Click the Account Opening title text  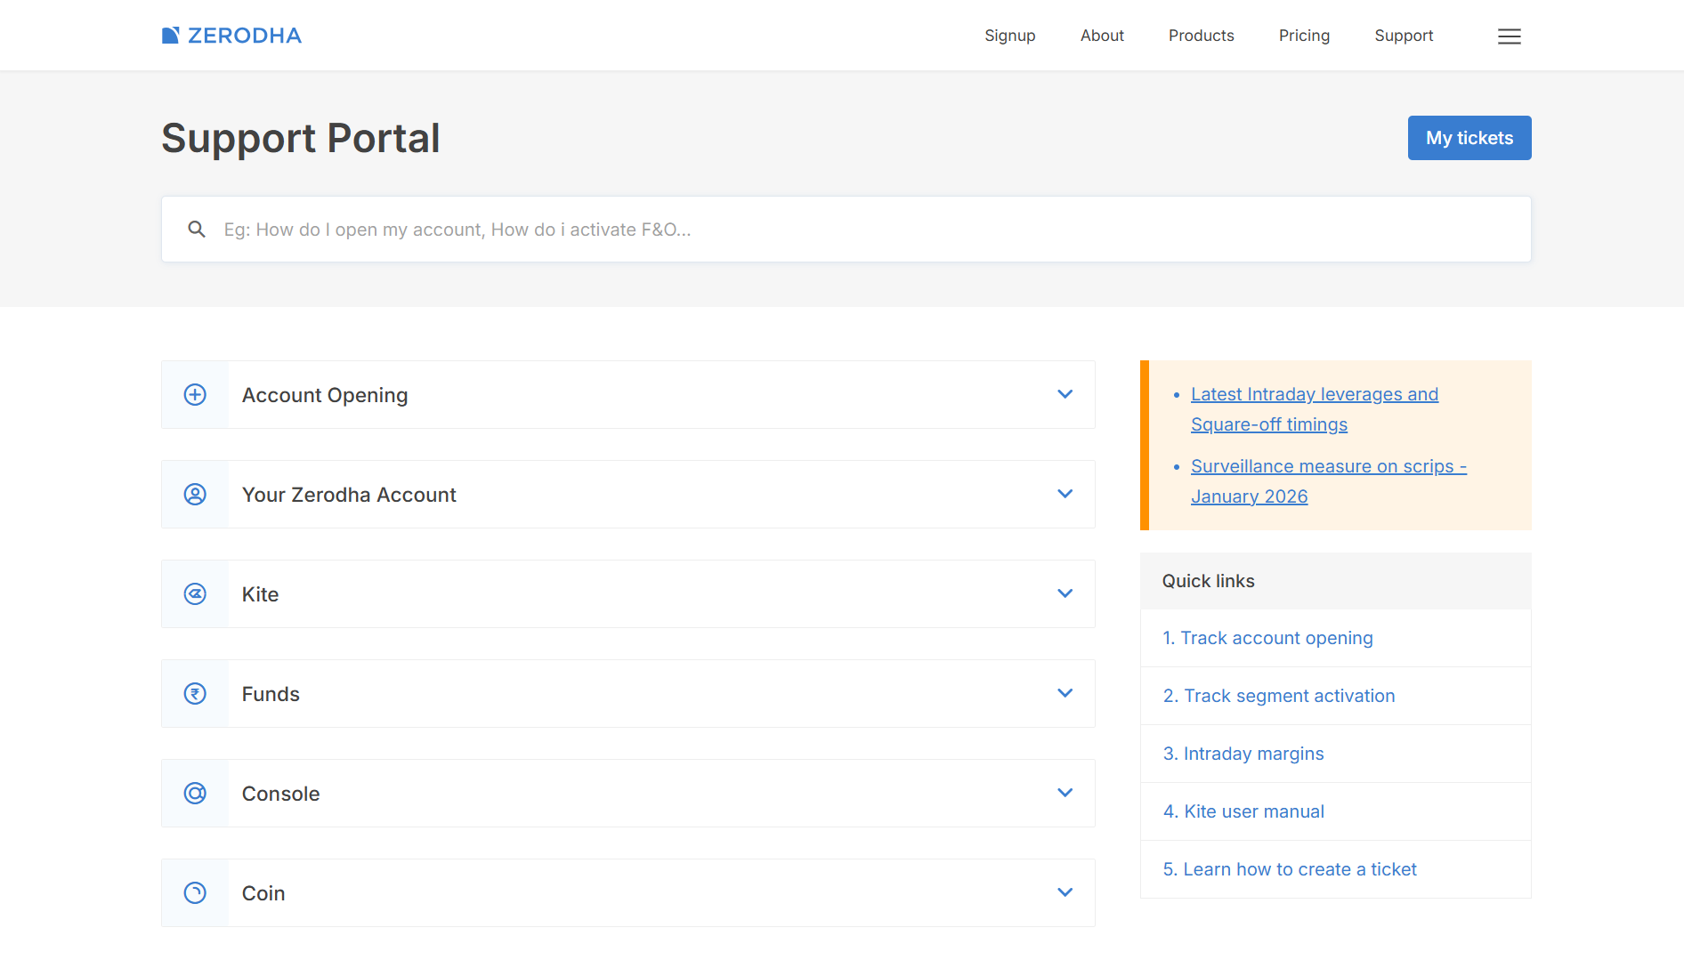325,395
